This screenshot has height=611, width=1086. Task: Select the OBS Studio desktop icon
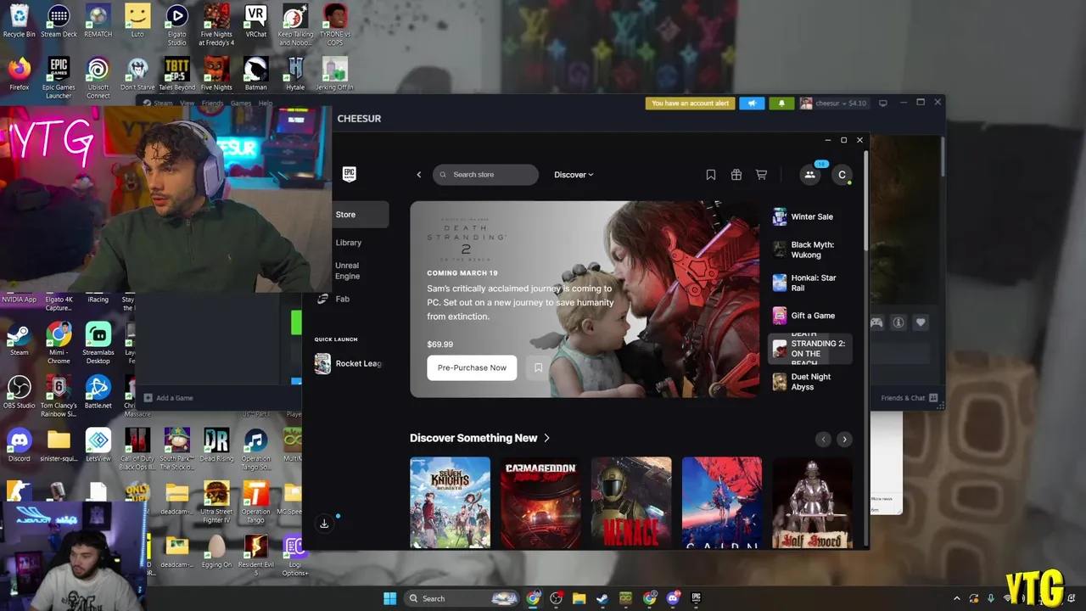(x=19, y=393)
